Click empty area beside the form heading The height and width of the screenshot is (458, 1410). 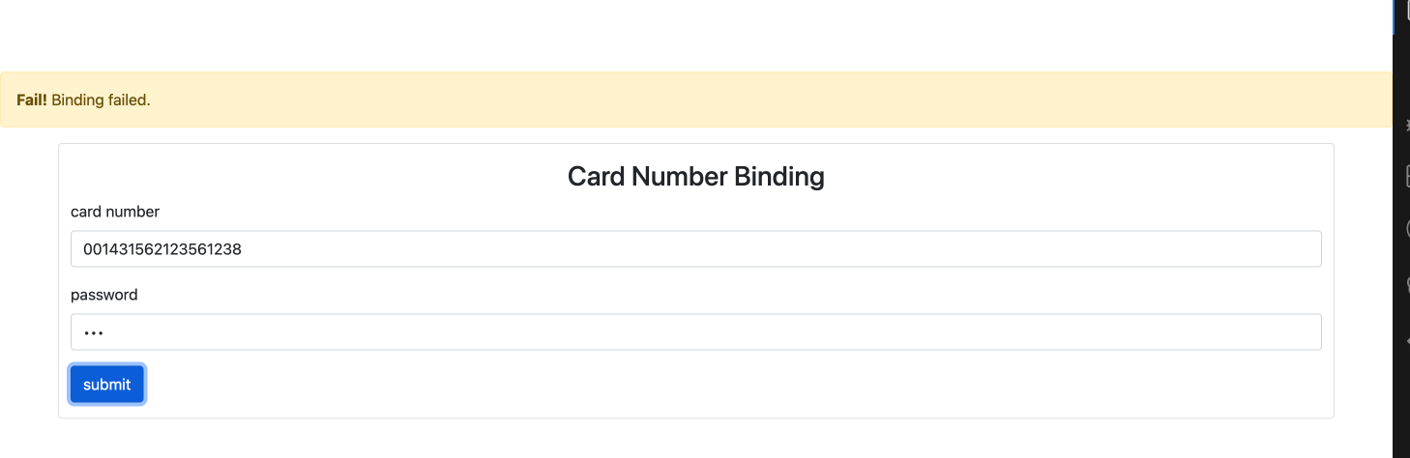click(x=1064, y=177)
